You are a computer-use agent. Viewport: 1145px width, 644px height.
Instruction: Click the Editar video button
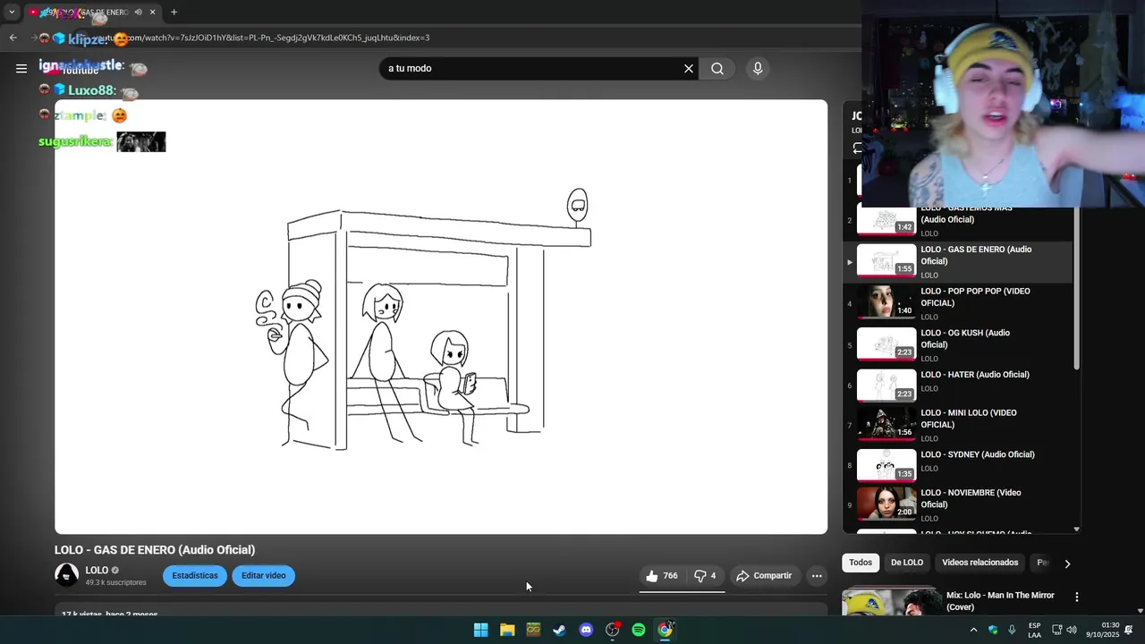[264, 576]
